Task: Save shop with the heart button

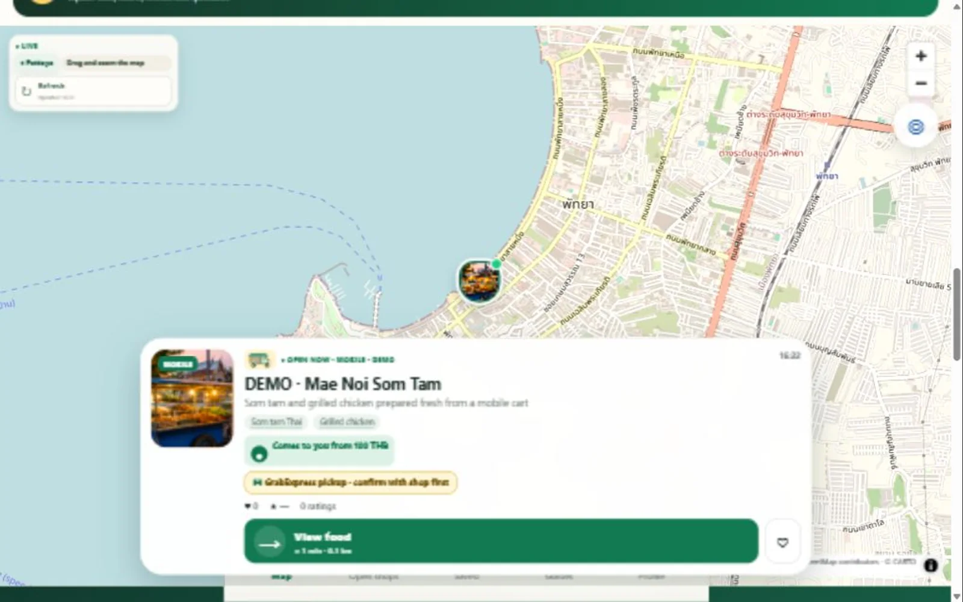Action: coord(782,542)
